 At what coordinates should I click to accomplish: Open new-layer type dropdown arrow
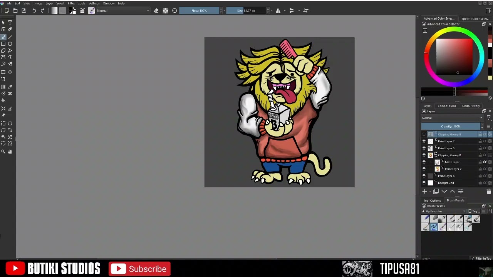coord(430,191)
